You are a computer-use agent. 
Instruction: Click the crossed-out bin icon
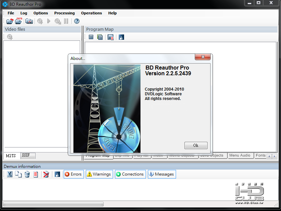pos(46,174)
